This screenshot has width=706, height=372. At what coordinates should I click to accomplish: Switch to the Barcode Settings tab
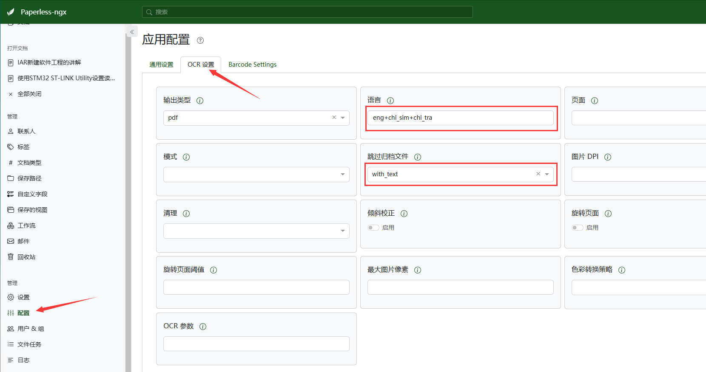(252, 65)
